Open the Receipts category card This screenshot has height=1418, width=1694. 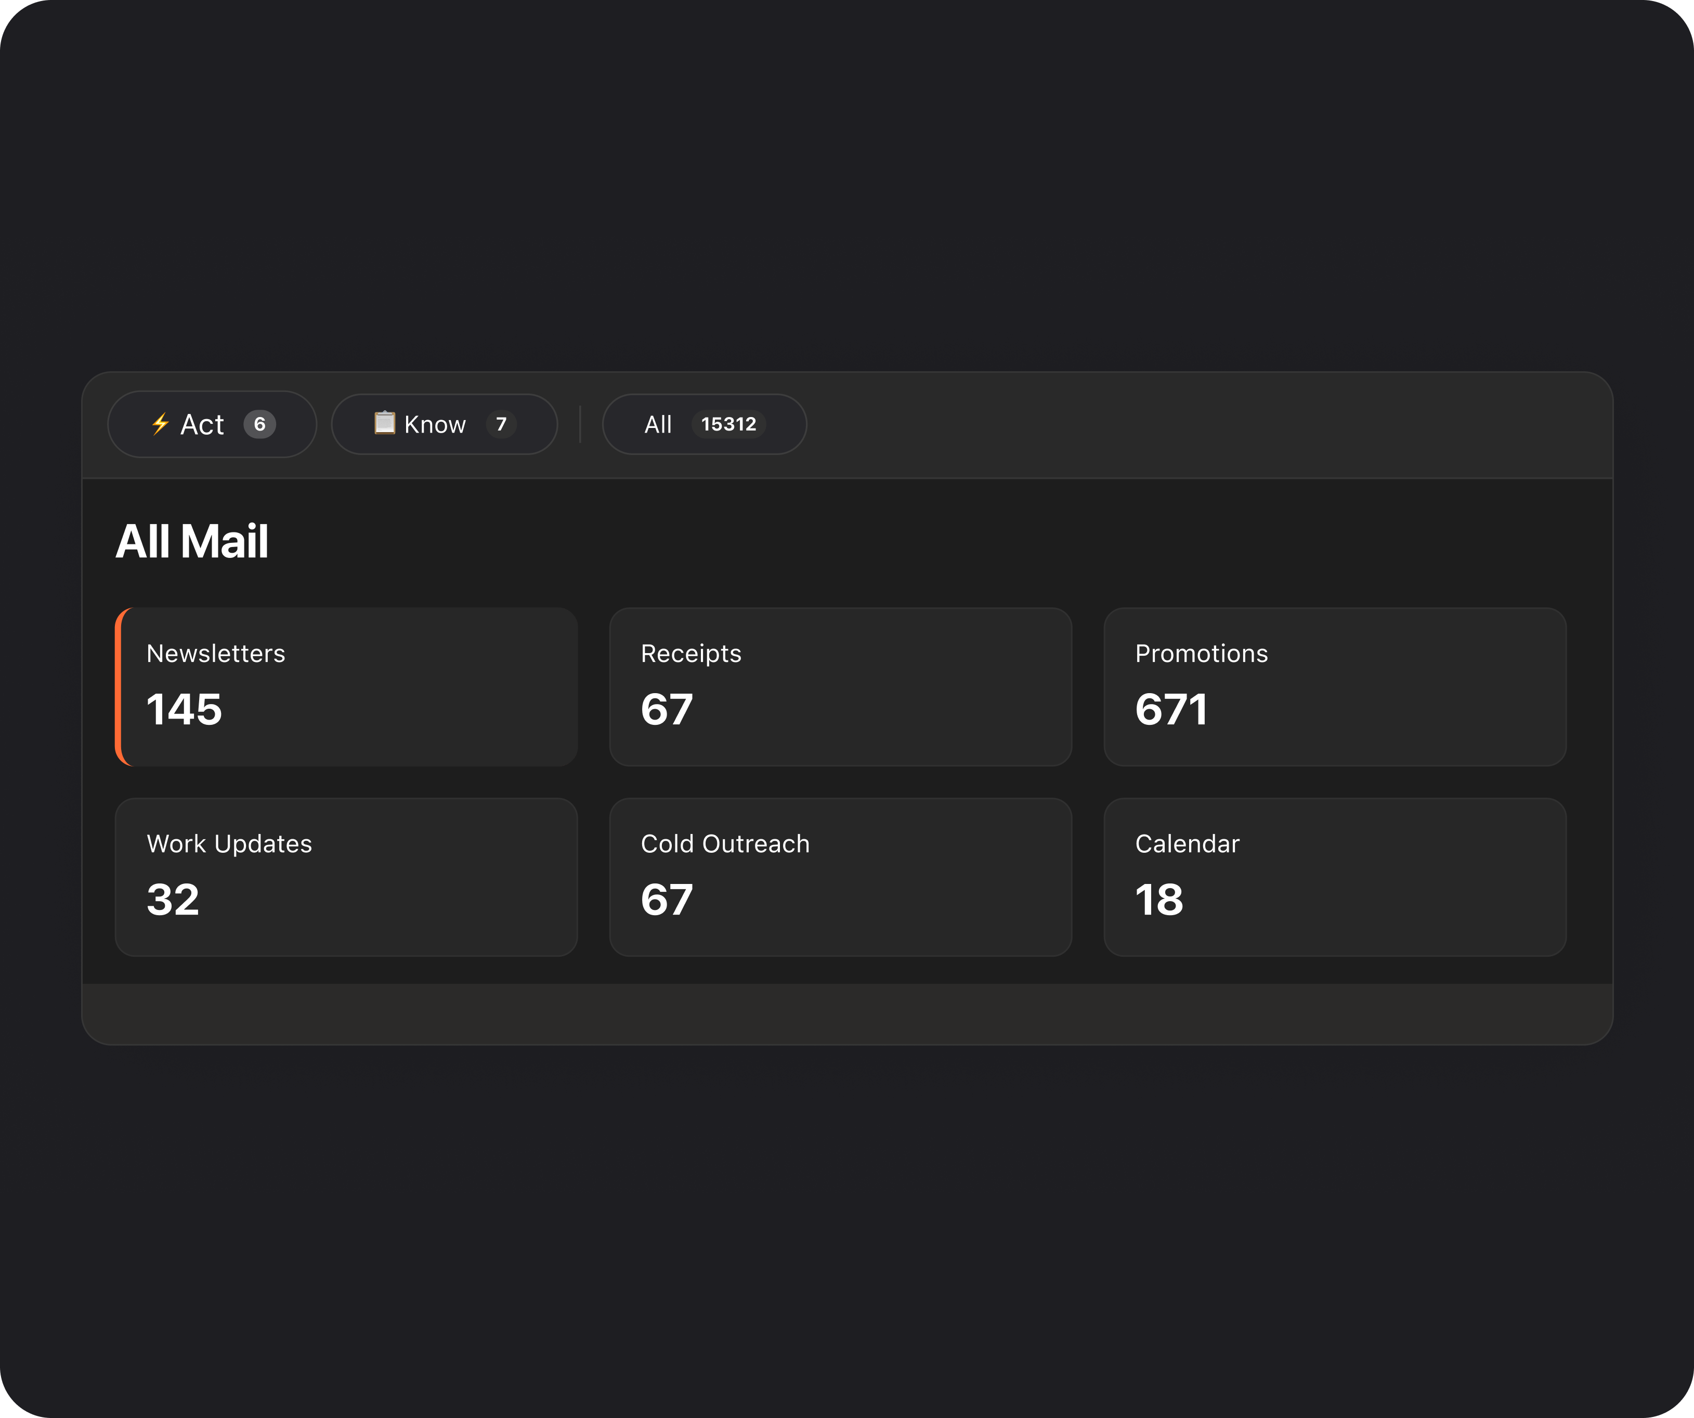(841, 687)
